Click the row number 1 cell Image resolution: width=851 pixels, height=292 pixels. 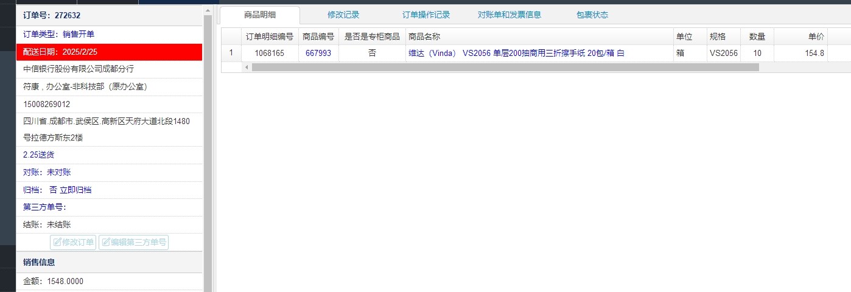tap(231, 53)
